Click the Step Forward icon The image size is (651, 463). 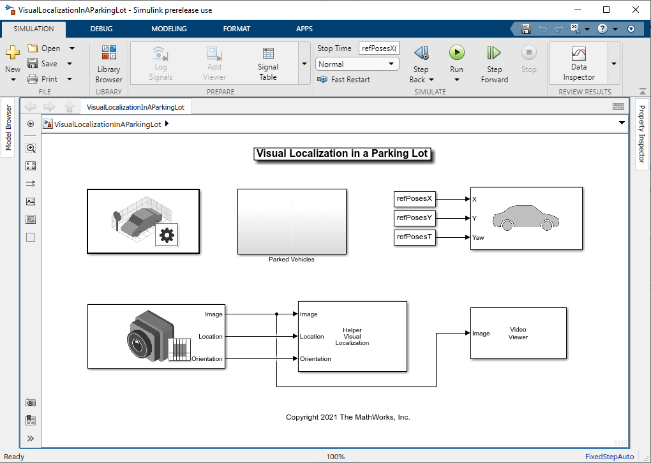[494, 53]
